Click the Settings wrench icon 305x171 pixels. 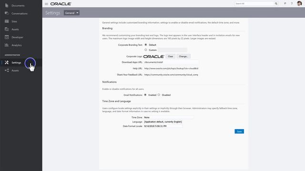coord(7,62)
